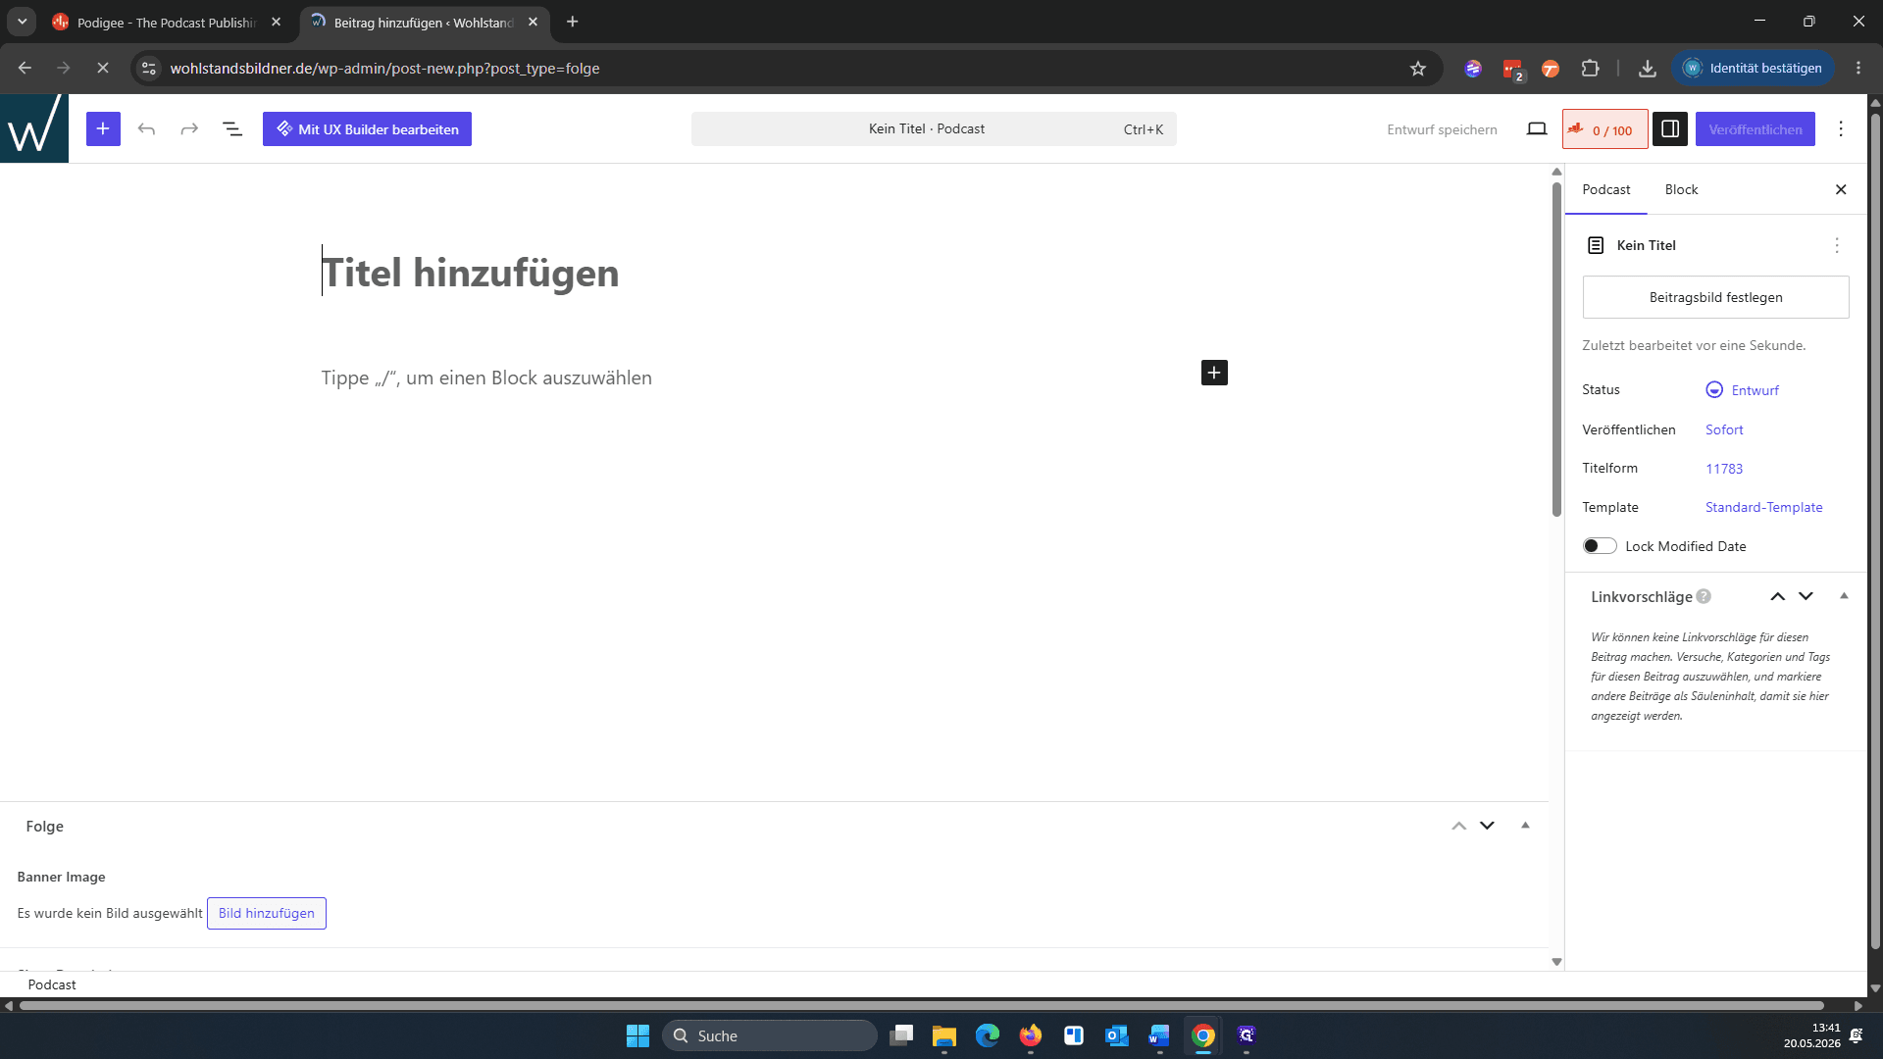Screen dimensions: 1883x1059
Task: Open the Chrome tab search dropdown
Action: coord(22,21)
